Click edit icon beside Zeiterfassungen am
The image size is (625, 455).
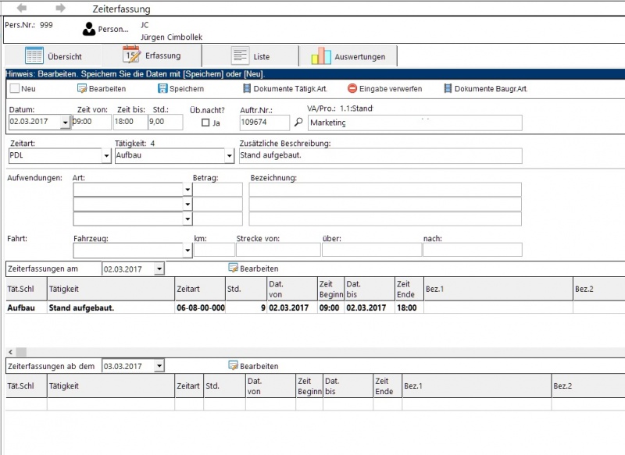pyautogui.click(x=233, y=268)
